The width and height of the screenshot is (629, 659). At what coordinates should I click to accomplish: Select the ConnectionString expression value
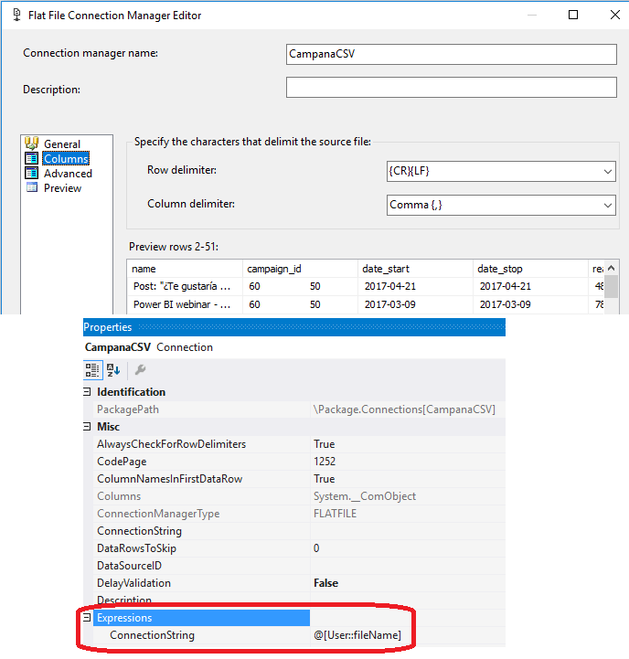click(357, 635)
